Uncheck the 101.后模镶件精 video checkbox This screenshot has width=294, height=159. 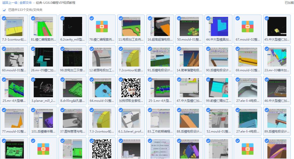point(33,110)
